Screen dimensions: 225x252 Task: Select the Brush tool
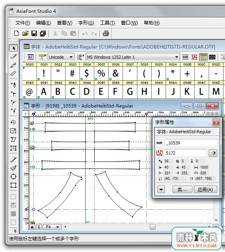coord(13,168)
